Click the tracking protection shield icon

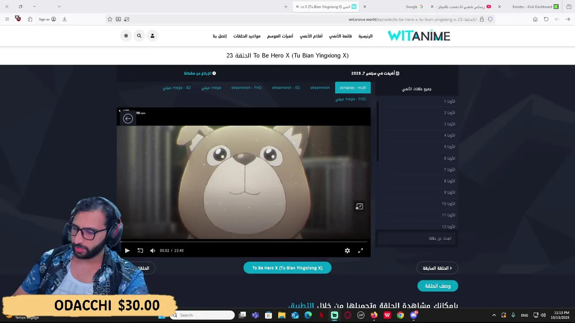[x=490, y=19]
